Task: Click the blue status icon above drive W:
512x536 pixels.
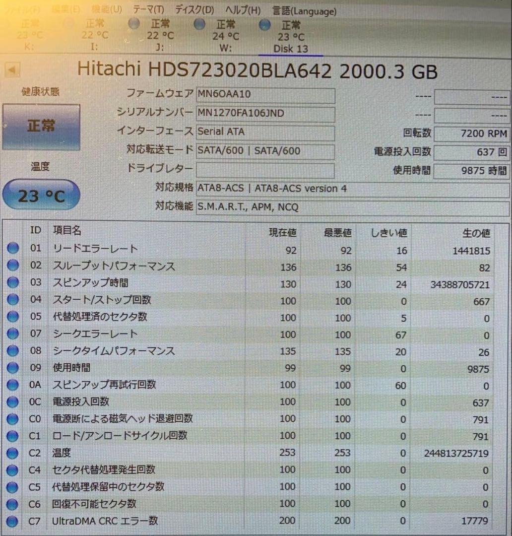Action: point(199,23)
